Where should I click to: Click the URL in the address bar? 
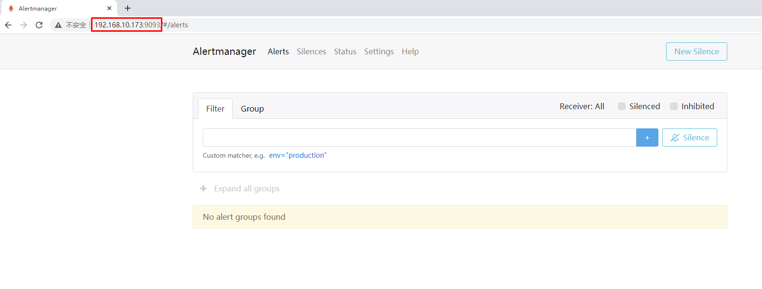pos(141,25)
